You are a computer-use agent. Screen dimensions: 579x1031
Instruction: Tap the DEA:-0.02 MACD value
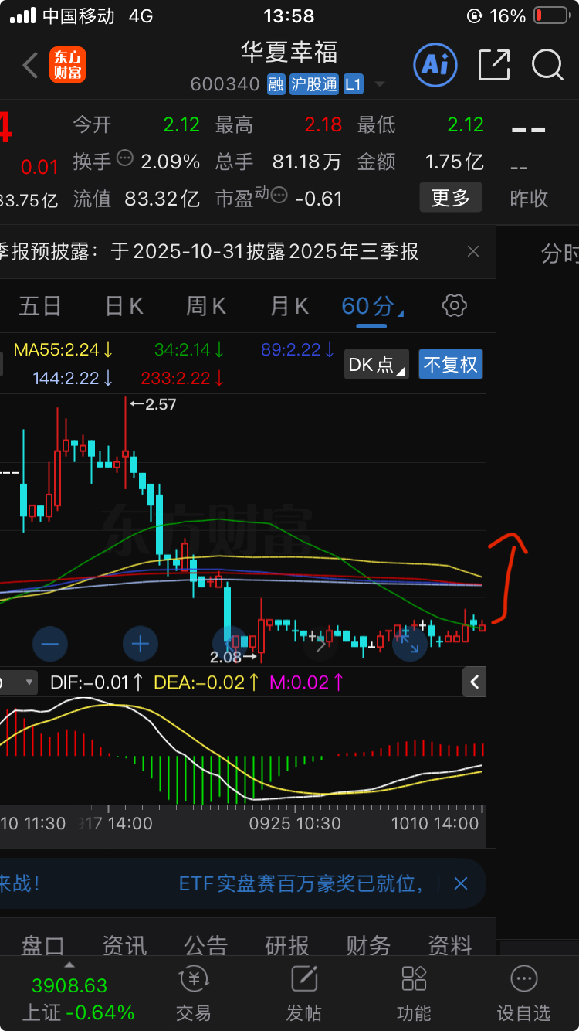(x=206, y=682)
